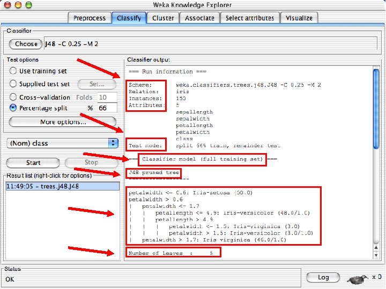386x289 pixels.
Task: Click the Folds value field
Action: 107,97
